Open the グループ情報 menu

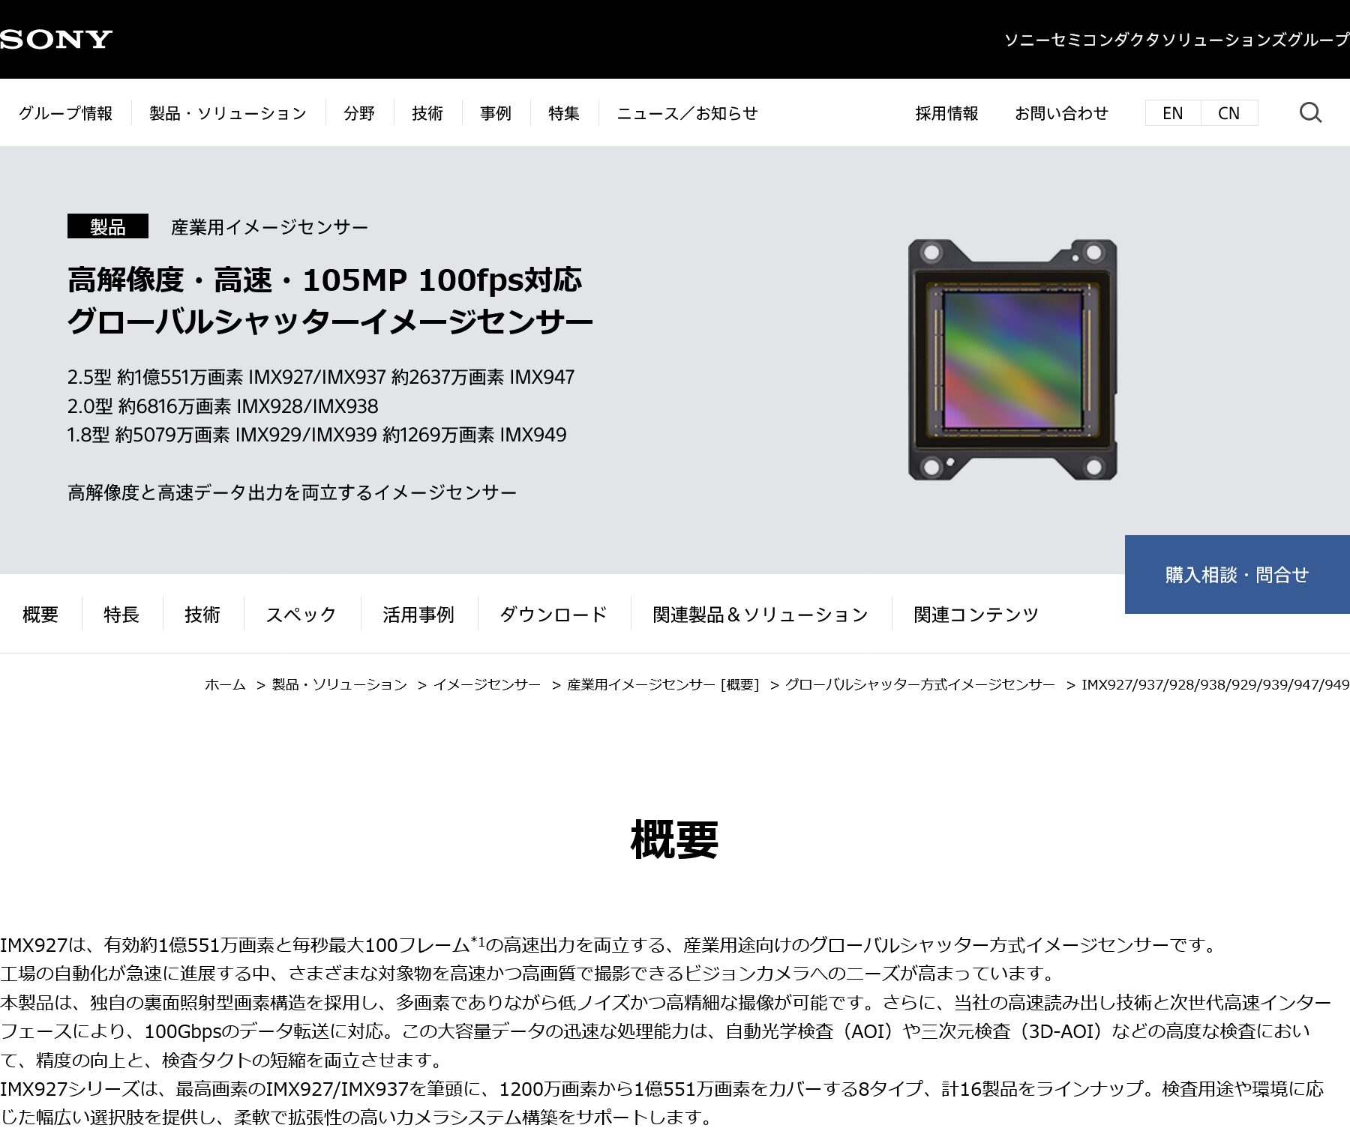pos(65,113)
